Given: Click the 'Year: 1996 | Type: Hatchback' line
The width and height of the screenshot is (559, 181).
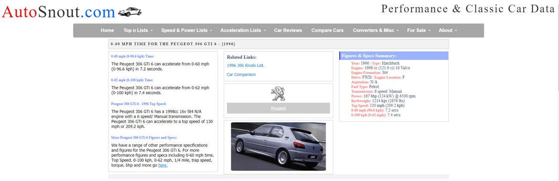Looking at the screenshot, I should pos(376,63).
